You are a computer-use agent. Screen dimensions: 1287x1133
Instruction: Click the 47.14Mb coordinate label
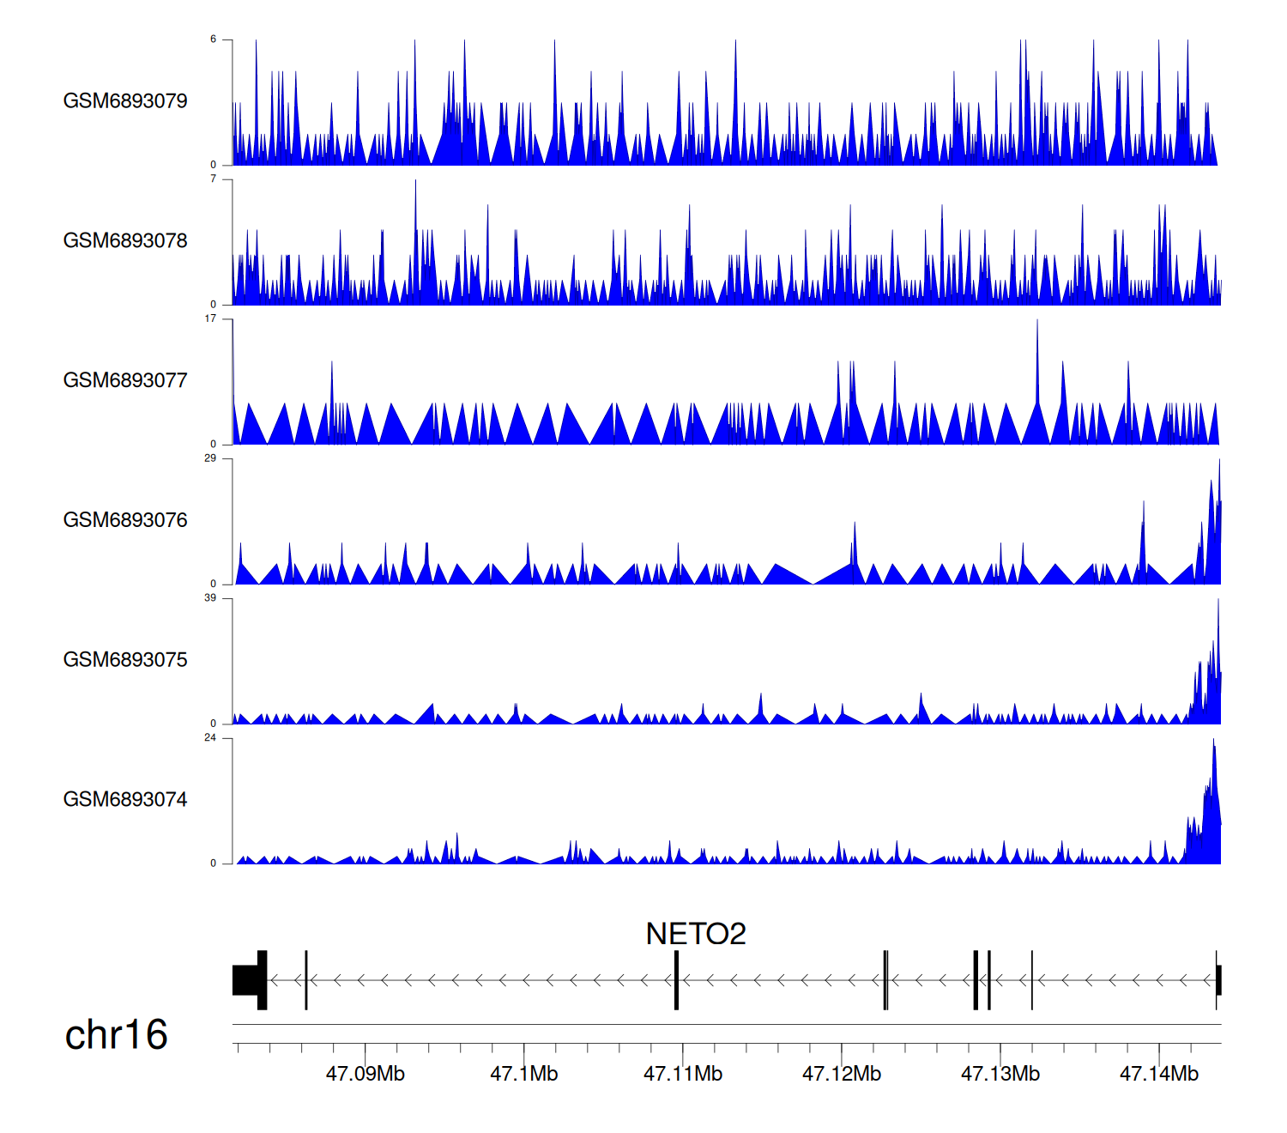pyautogui.click(x=1158, y=1074)
